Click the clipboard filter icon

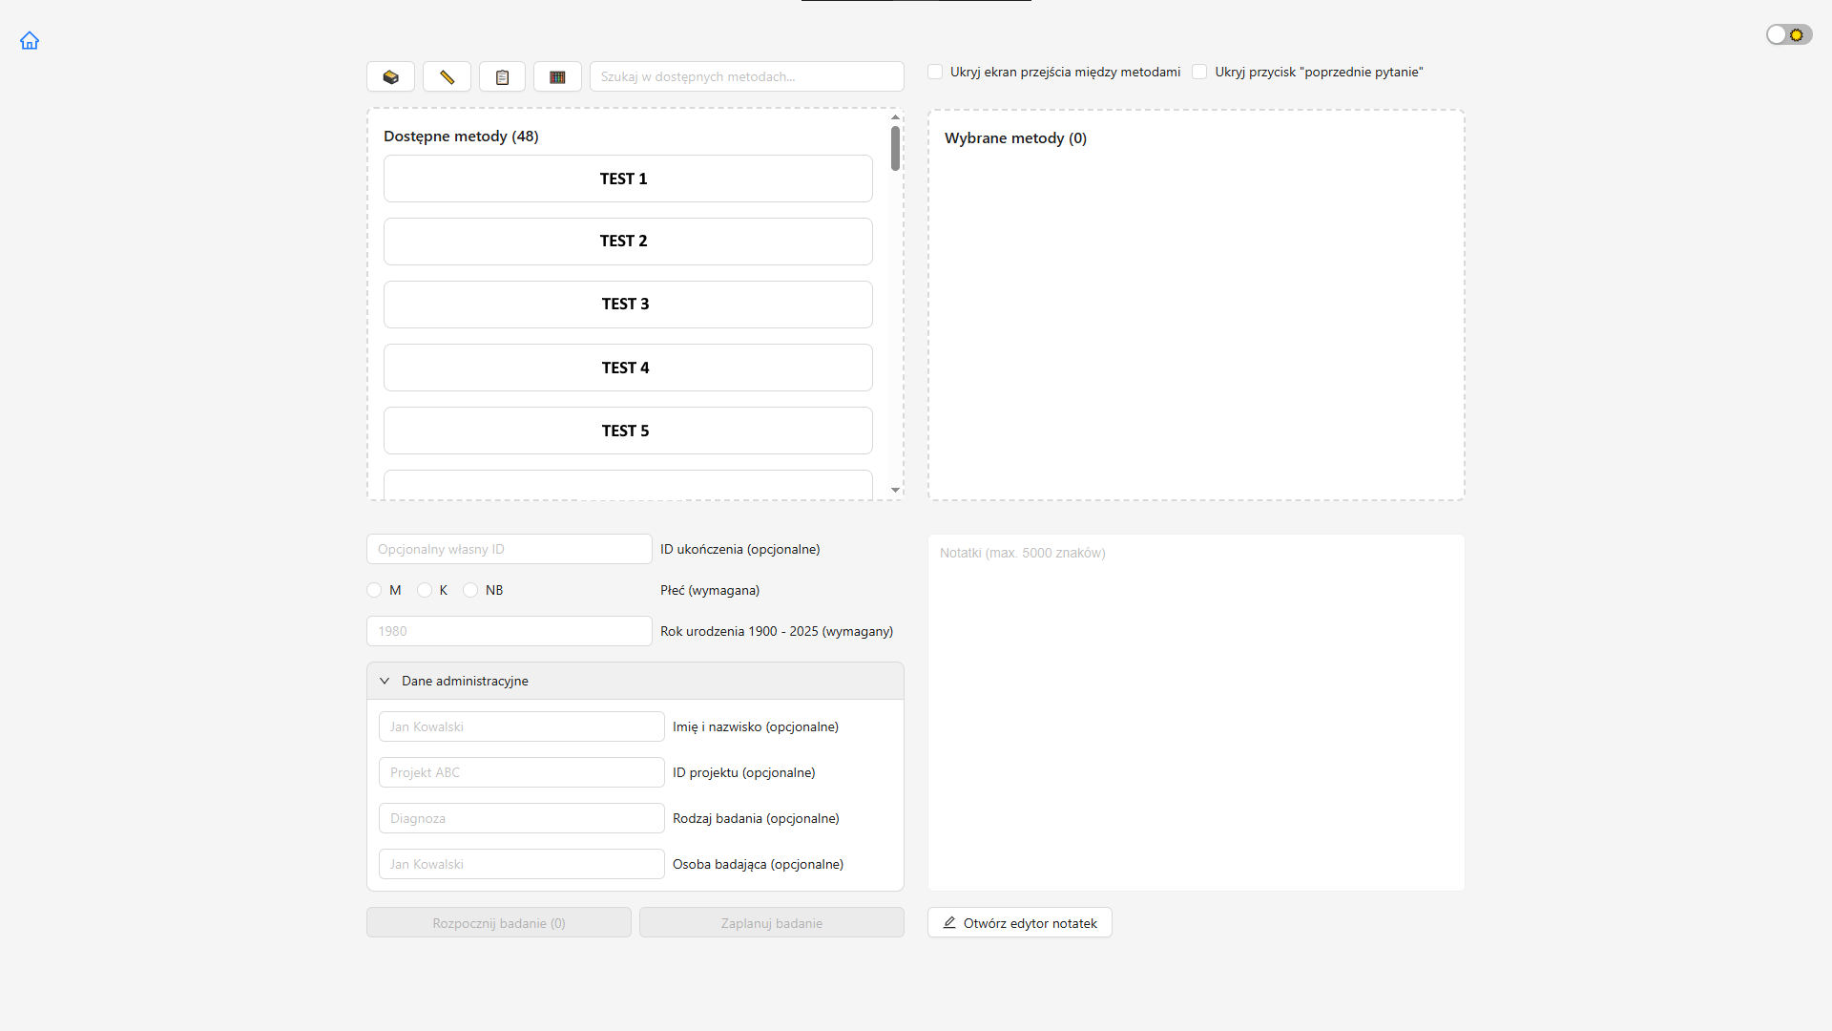point(502,76)
